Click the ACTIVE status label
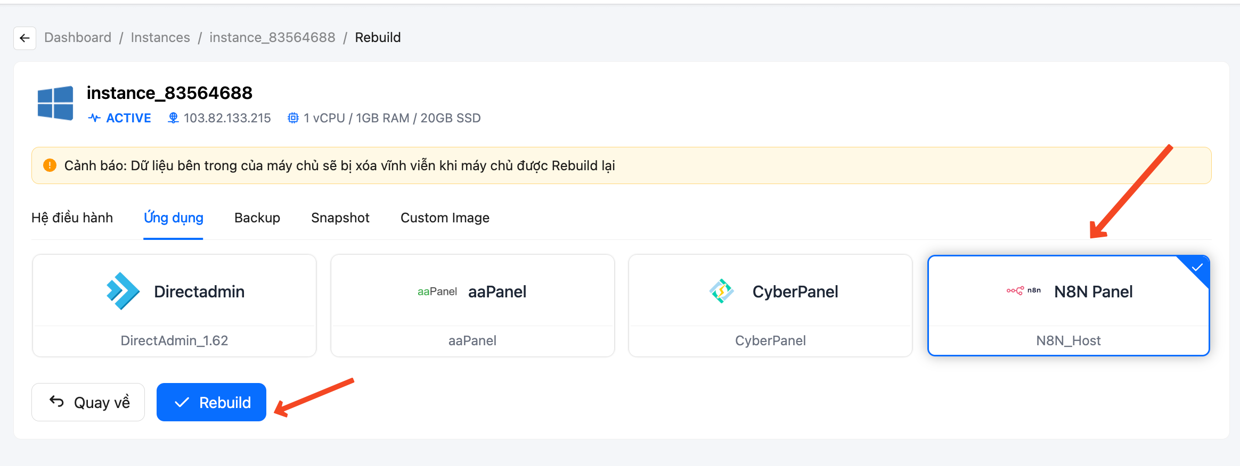Image resolution: width=1240 pixels, height=466 pixels. click(x=129, y=118)
